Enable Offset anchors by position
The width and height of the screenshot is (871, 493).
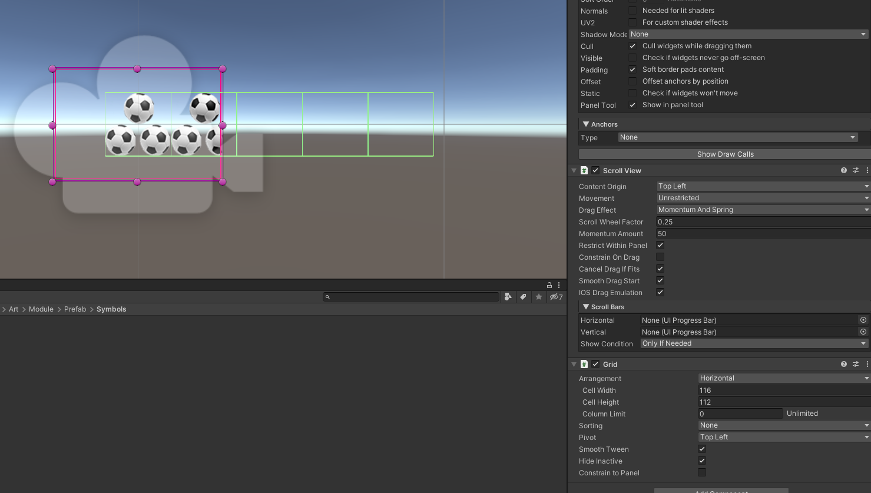pos(632,81)
